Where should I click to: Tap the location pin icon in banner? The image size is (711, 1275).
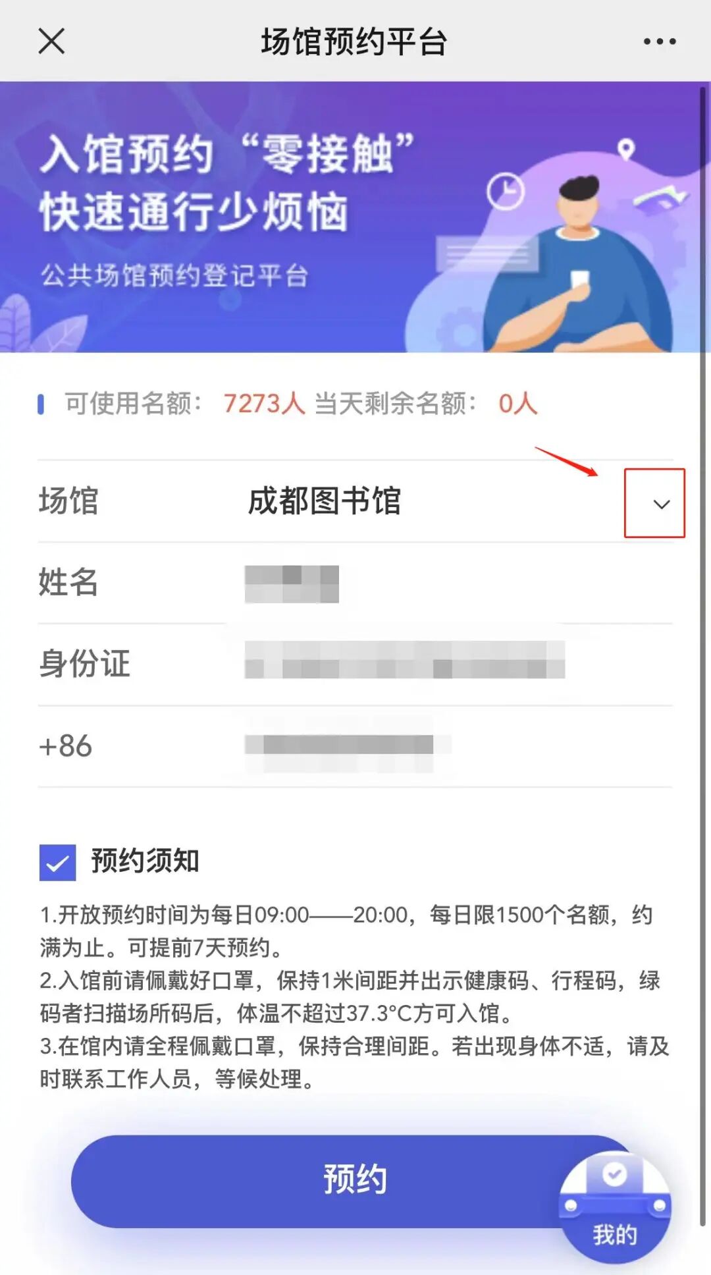tap(626, 149)
